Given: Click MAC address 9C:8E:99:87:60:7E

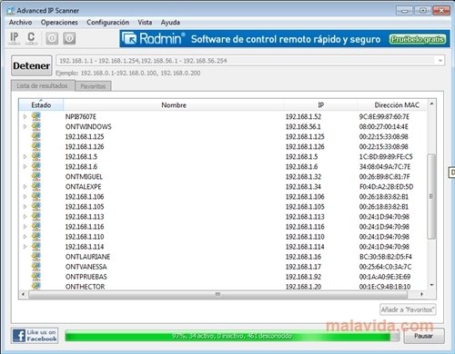Looking at the screenshot, I should (x=384, y=117).
